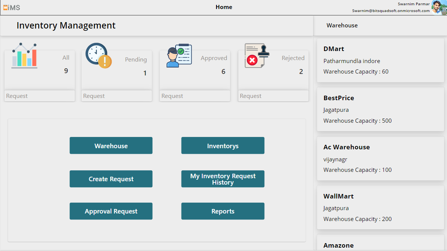Open My Inventory Request History
The width and height of the screenshot is (447, 251).
pos(223,179)
